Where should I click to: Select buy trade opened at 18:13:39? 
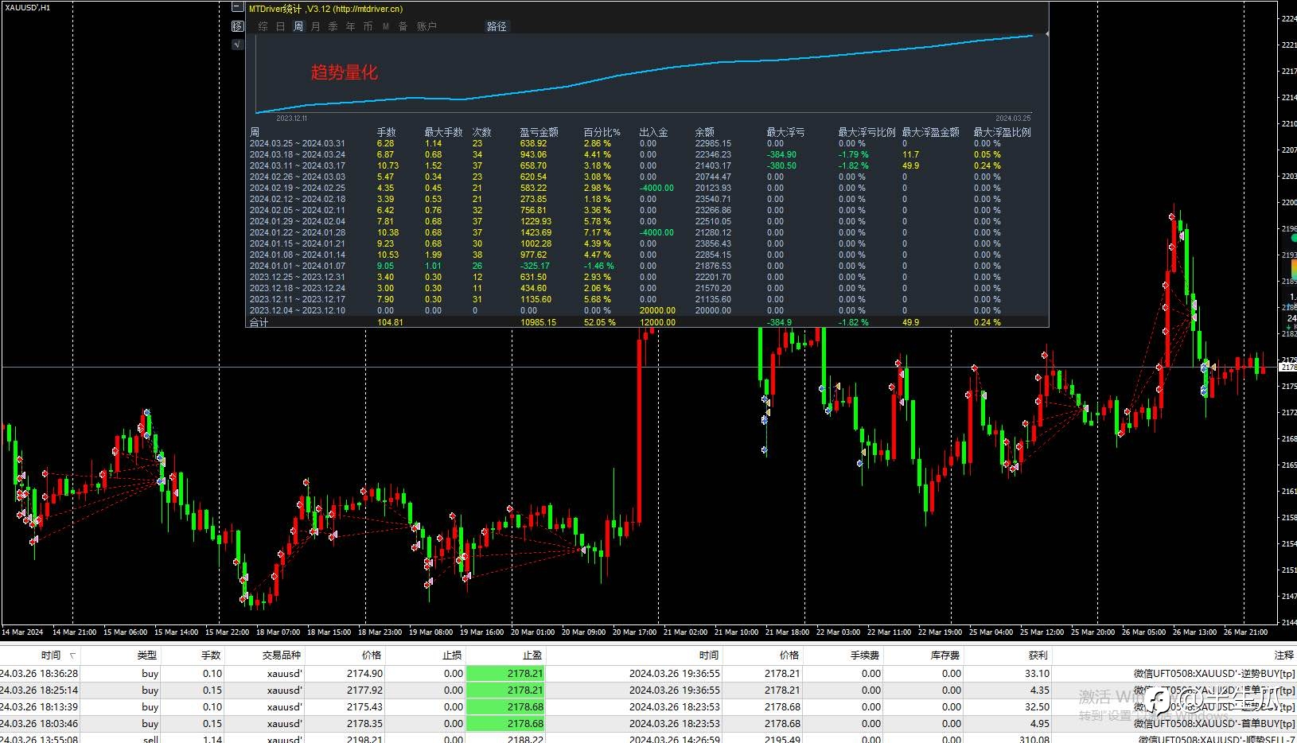648,706
